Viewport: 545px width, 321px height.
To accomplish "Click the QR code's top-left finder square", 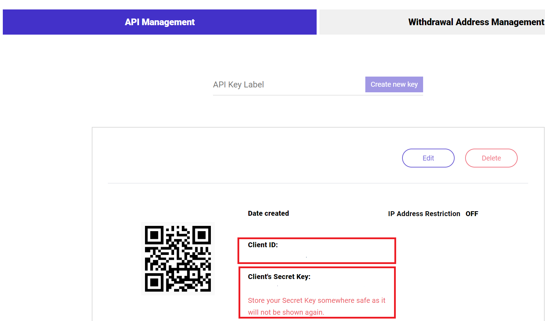I will [x=154, y=235].
